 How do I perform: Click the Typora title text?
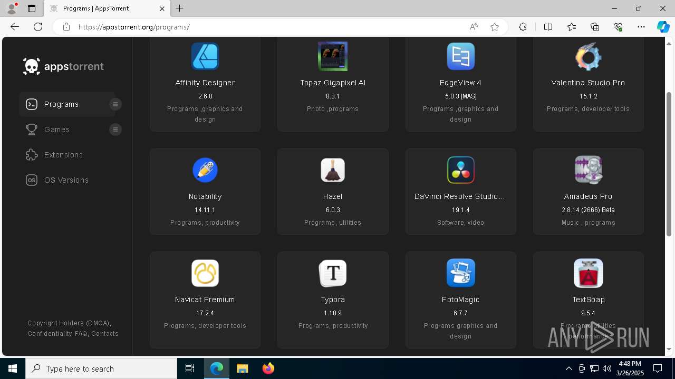333,300
